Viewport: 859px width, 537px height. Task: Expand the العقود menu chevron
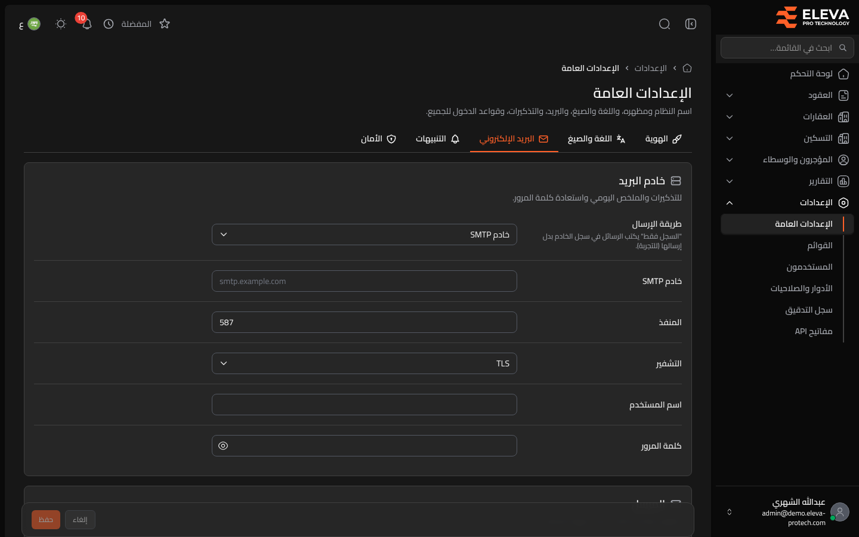(x=730, y=95)
